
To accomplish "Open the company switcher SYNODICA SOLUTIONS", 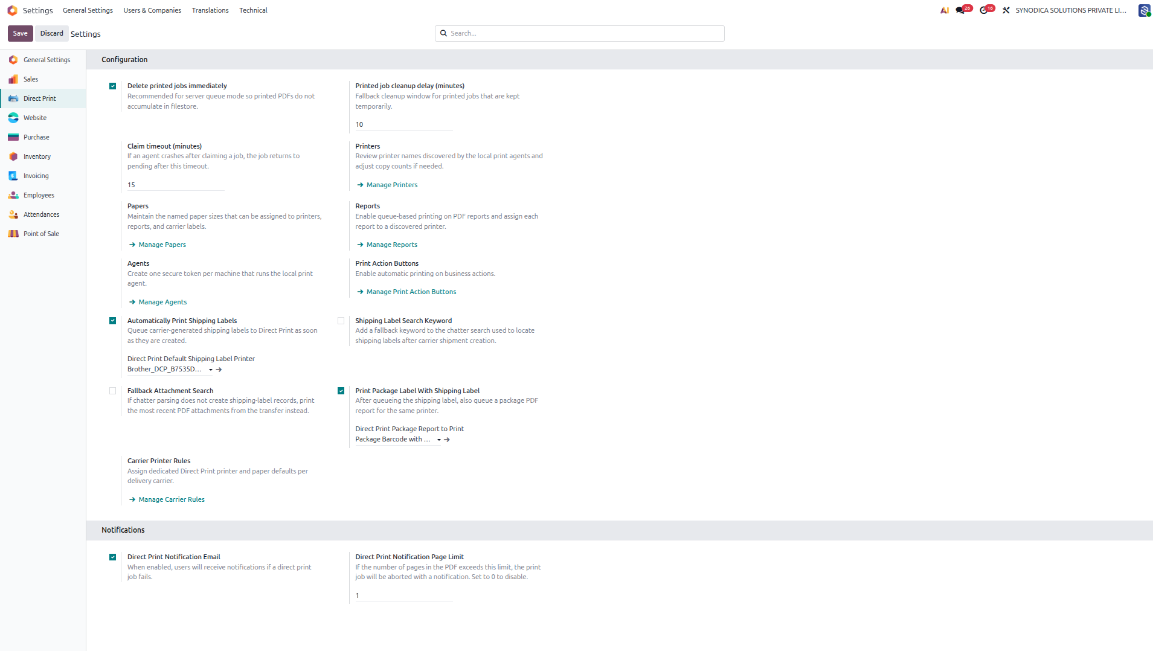I will pos(1071,10).
